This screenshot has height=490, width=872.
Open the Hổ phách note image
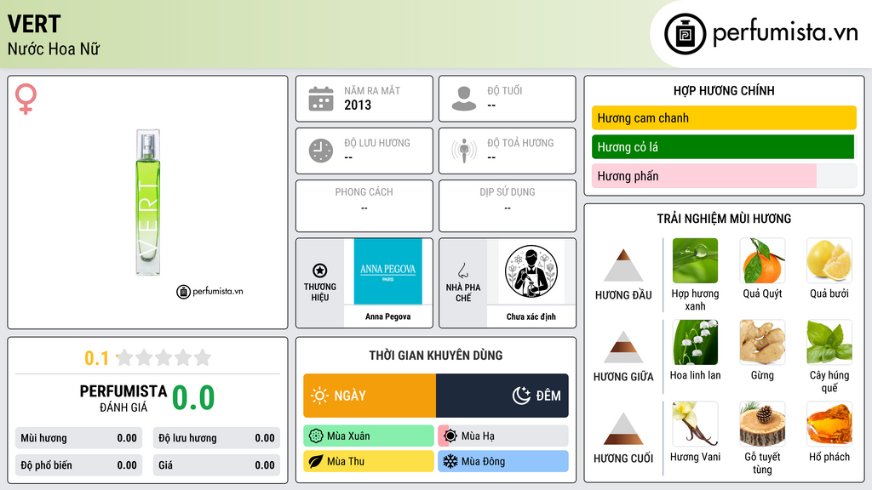click(x=829, y=424)
